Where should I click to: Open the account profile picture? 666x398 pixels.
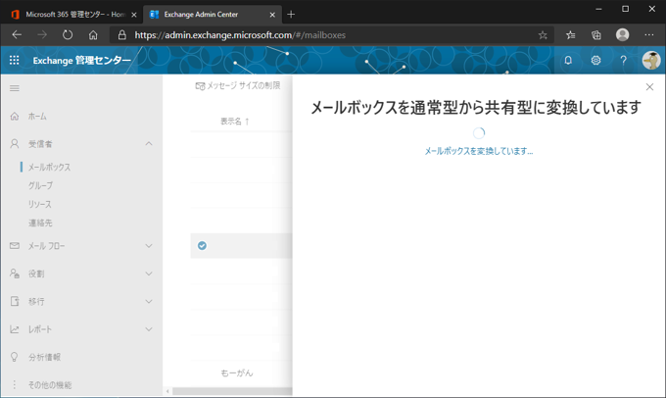click(x=650, y=60)
